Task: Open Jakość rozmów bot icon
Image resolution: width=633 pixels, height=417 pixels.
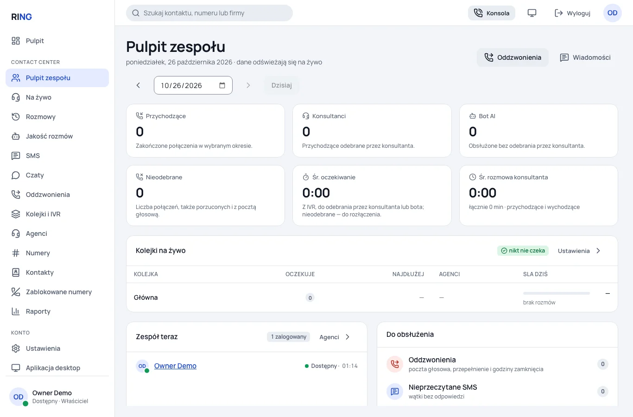Action: click(x=16, y=136)
